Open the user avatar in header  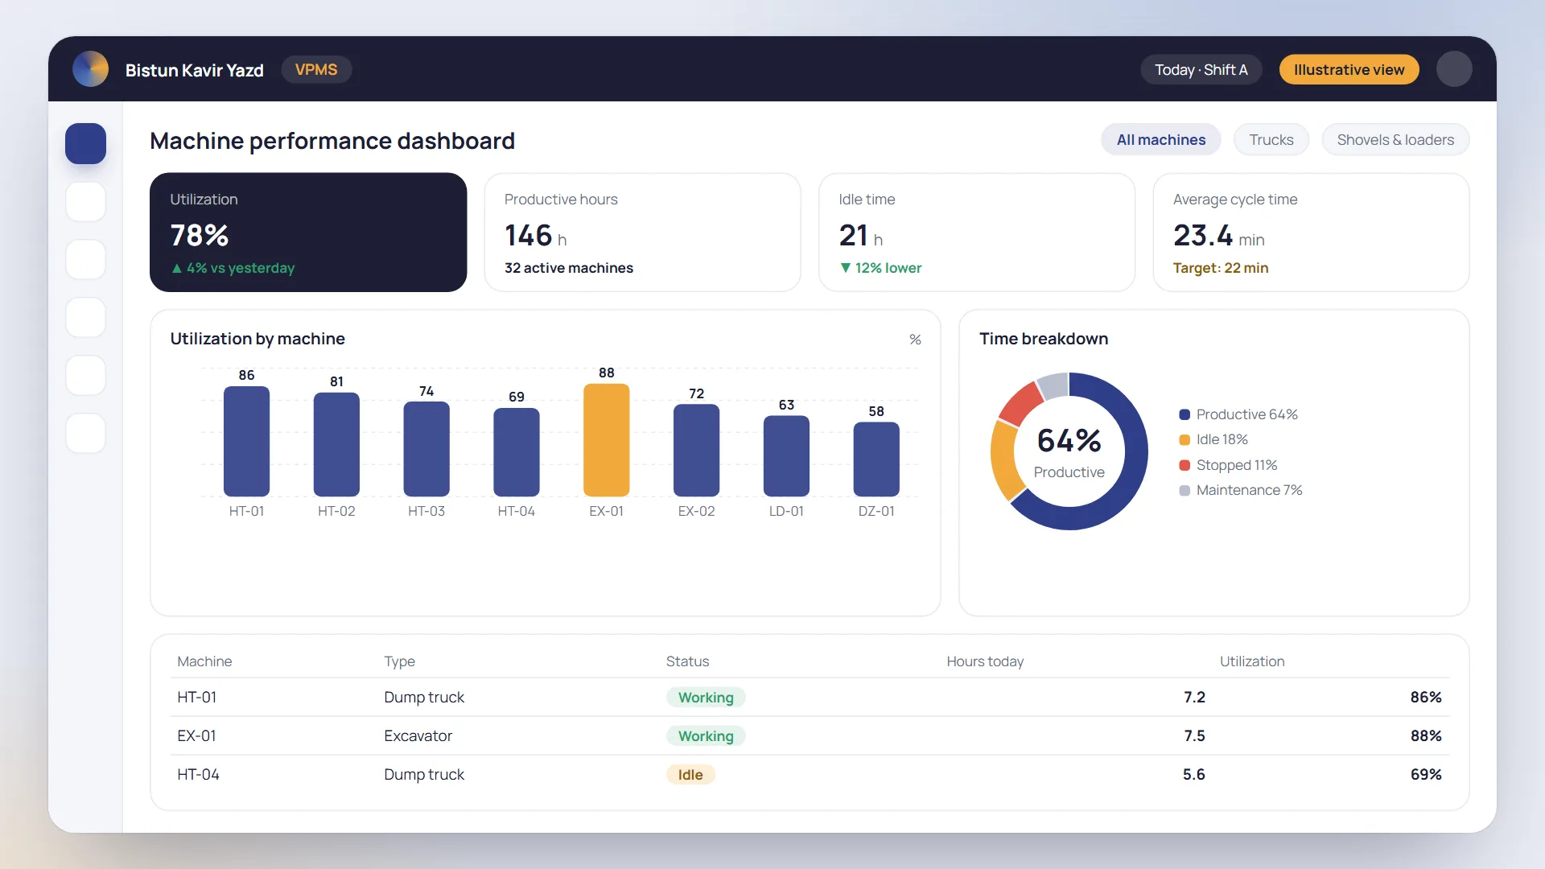(x=1454, y=69)
